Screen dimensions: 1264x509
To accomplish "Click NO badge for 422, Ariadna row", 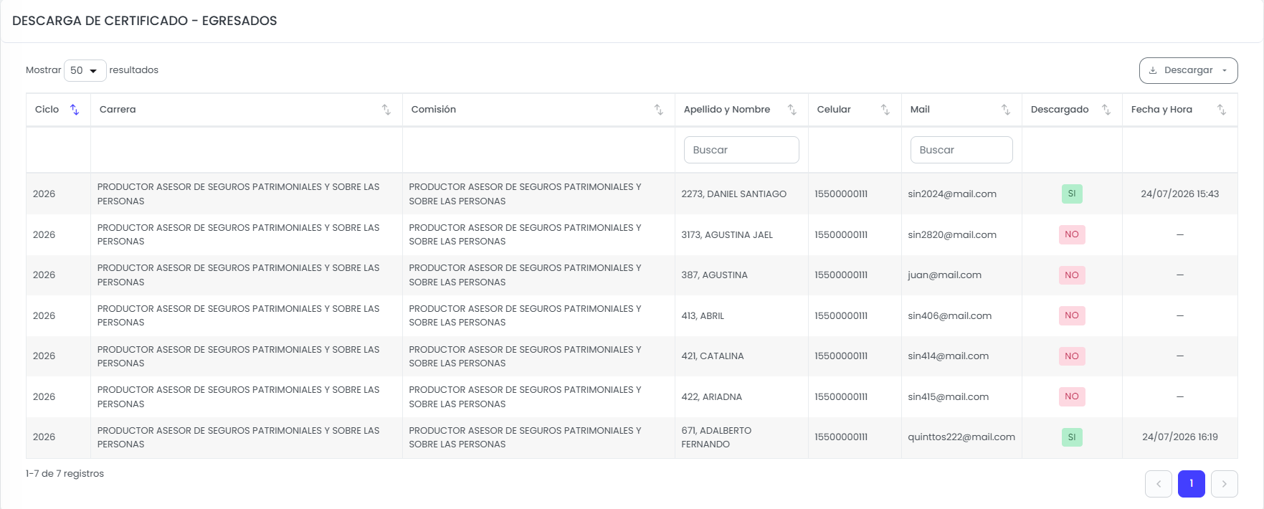I will (1072, 396).
